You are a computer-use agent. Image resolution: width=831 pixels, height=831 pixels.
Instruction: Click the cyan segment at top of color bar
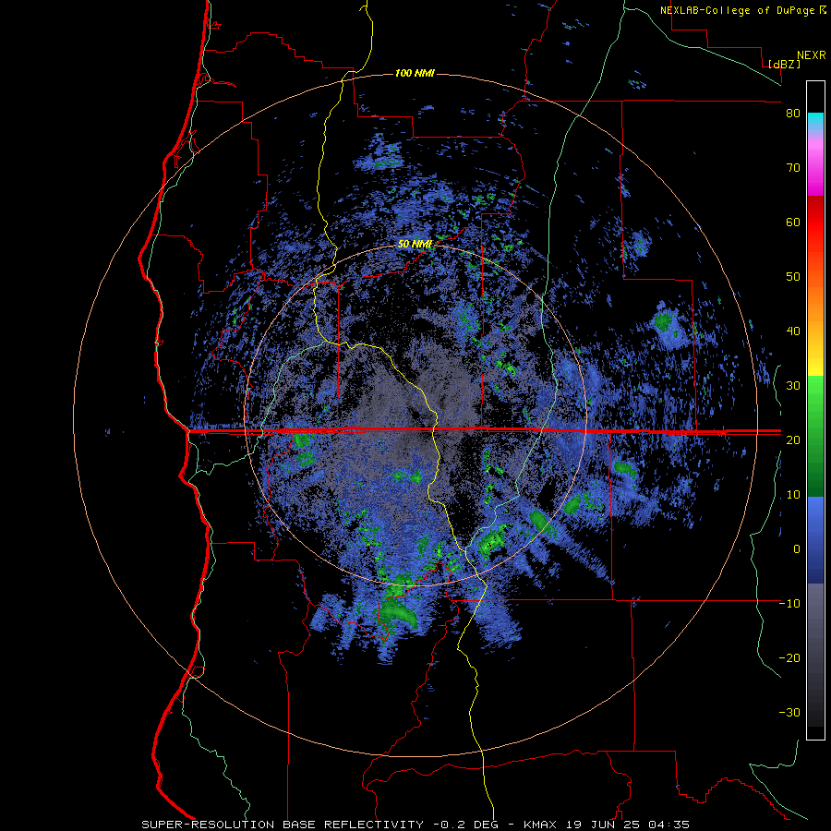pyautogui.click(x=815, y=122)
